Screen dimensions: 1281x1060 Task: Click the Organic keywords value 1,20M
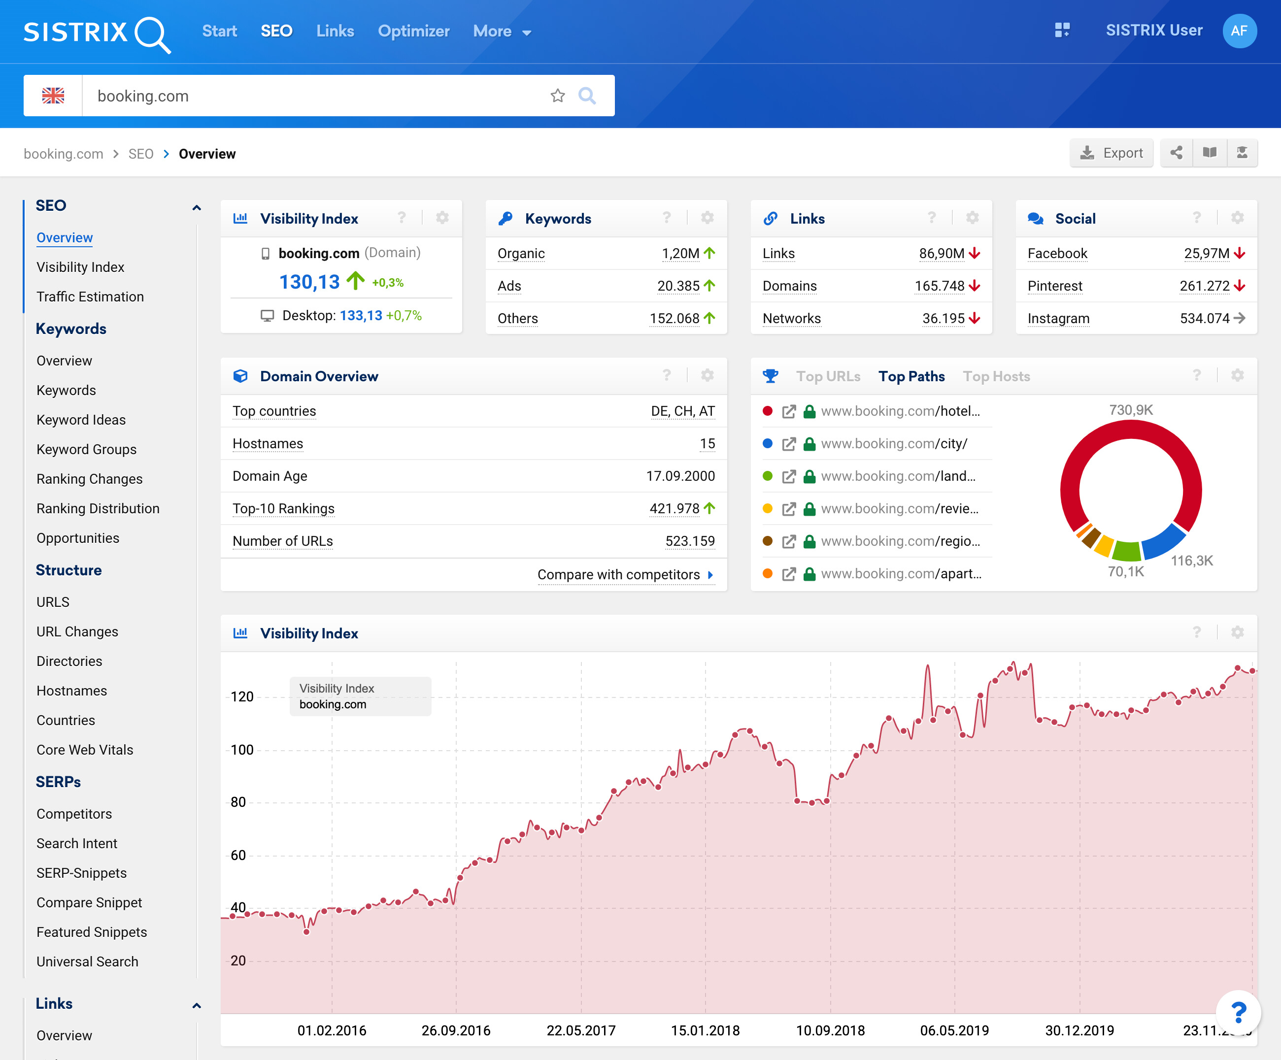[x=681, y=253]
